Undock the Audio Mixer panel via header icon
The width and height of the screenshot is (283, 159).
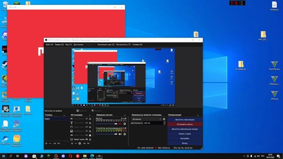125,115
